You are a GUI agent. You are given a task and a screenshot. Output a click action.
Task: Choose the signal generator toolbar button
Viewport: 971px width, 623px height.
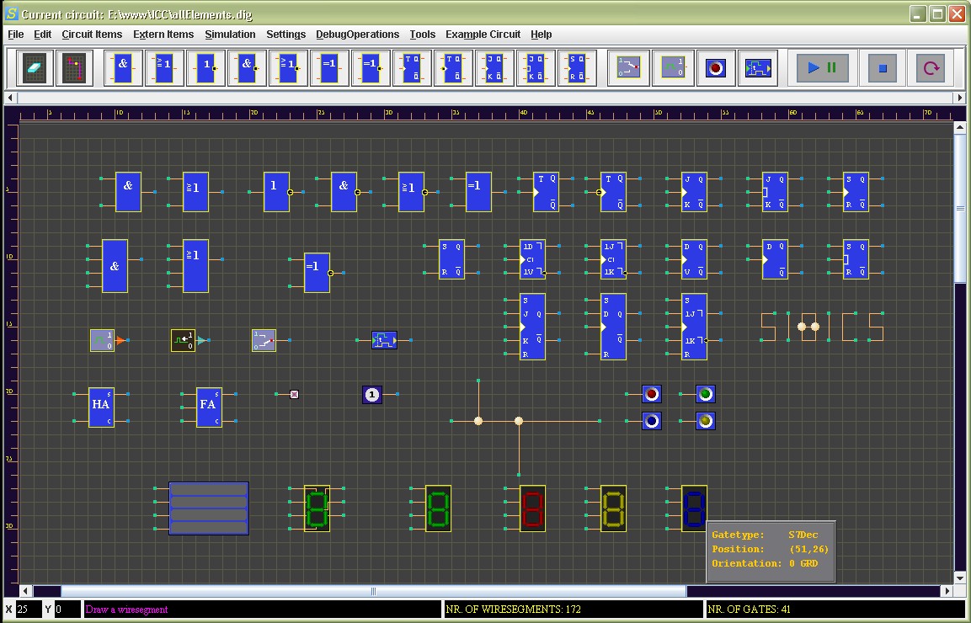673,68
